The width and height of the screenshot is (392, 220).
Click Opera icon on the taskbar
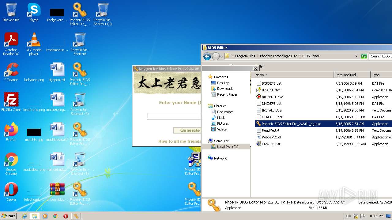point(66,216)
